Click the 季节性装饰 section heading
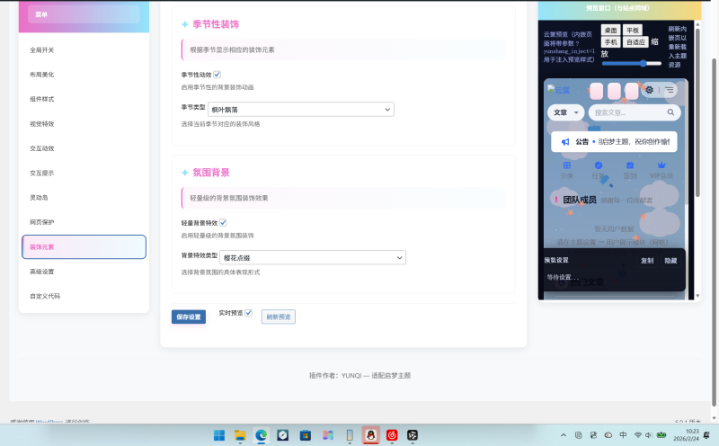 click(216, 24)
